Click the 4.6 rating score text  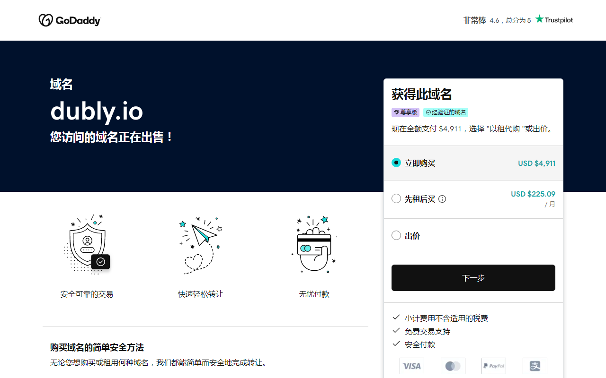pos(494,20)
